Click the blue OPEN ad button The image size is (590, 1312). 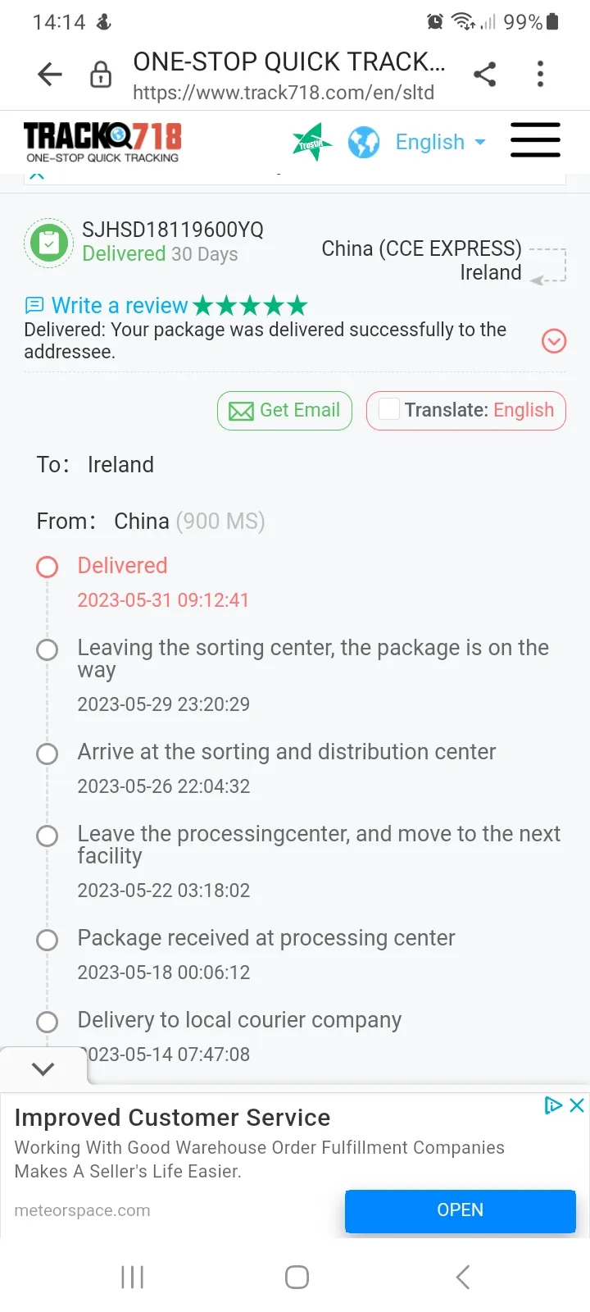click(x=461, y=1210)
